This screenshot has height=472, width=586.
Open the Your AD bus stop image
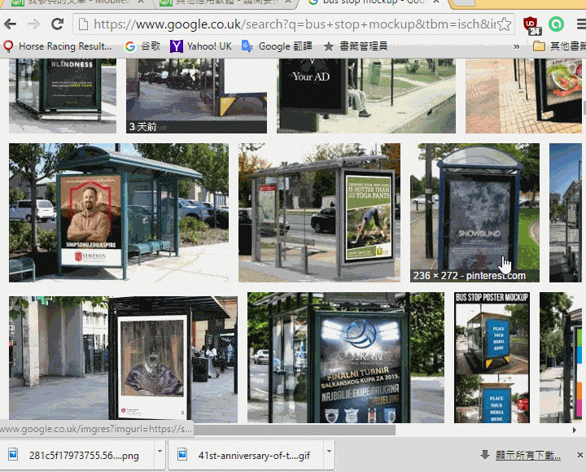366,96
